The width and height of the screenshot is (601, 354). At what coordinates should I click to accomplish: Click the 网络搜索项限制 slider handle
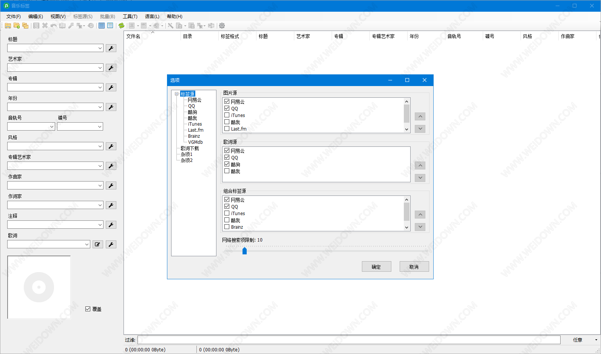(x=244, y=251)
